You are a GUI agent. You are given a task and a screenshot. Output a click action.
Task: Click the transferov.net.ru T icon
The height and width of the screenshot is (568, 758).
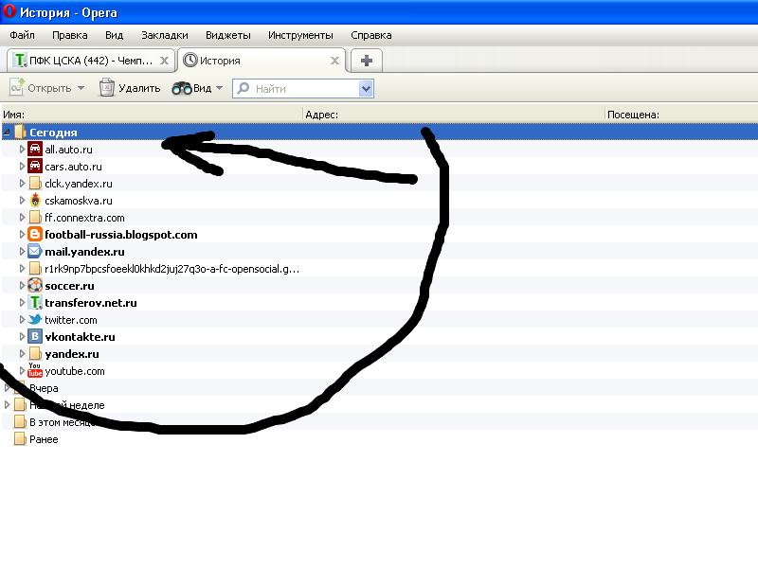pyautogui.click(x=35, y=302)
